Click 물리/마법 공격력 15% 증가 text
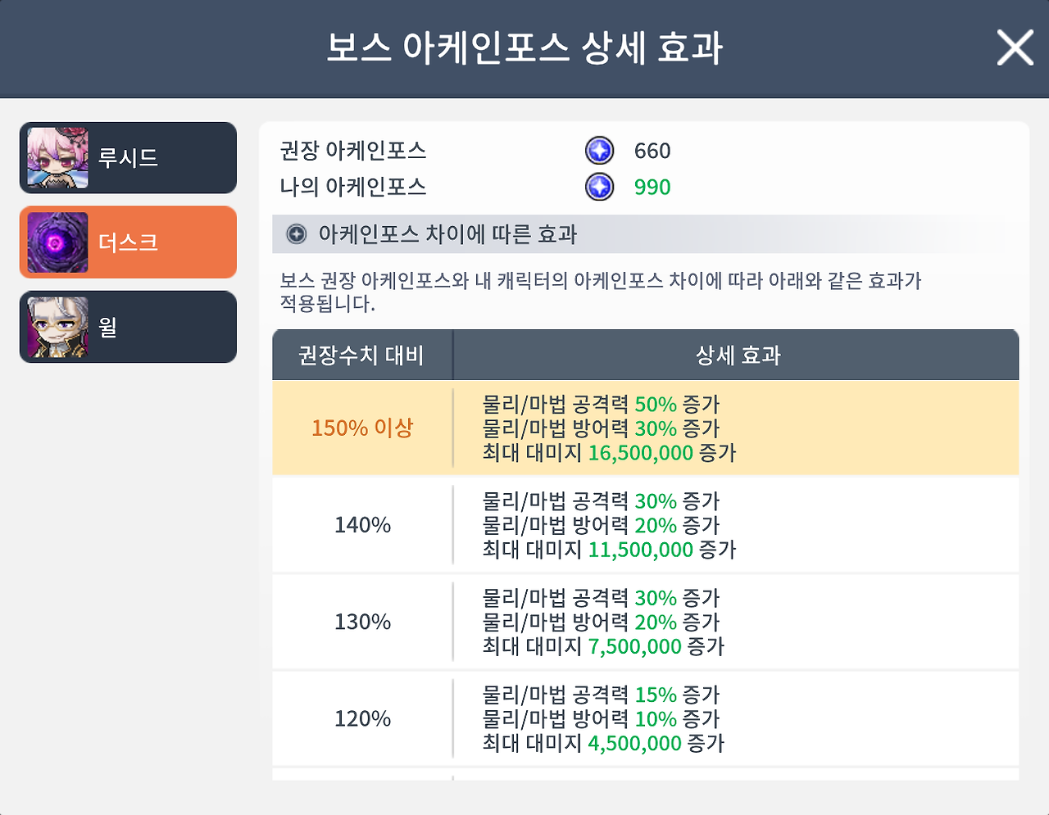 (601, 695)
